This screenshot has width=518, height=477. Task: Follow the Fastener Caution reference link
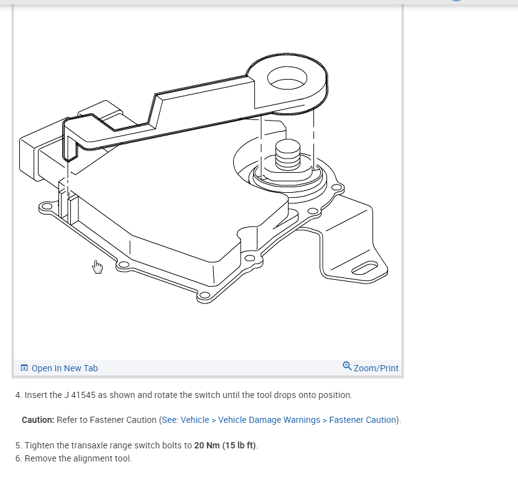tap(279, 420)
